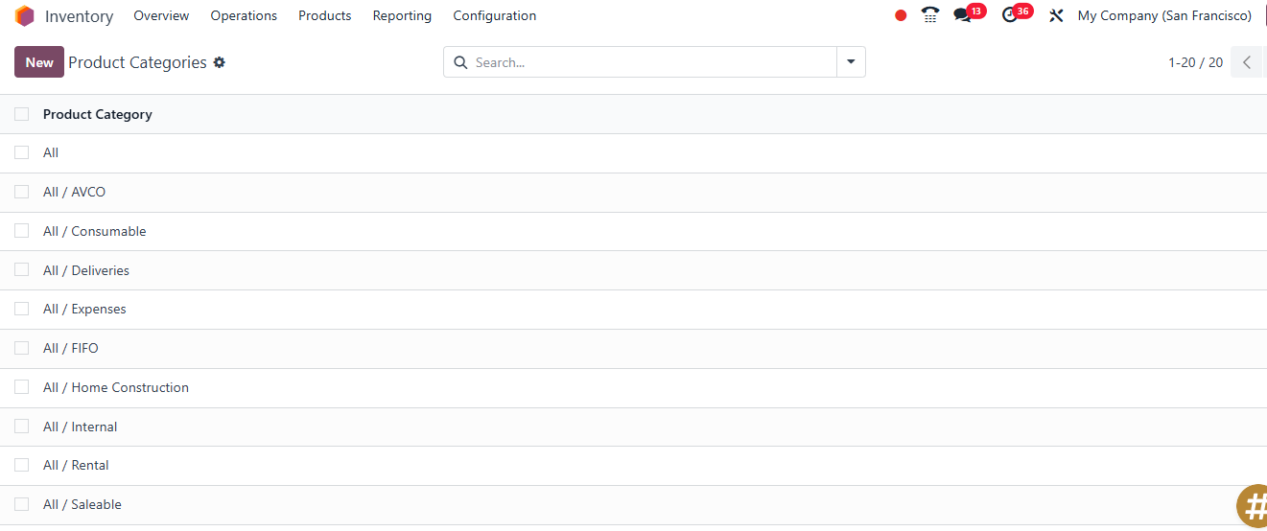Open the All / AVCO row
Viewport: 1267px width, 531px height.
[633, 193]
